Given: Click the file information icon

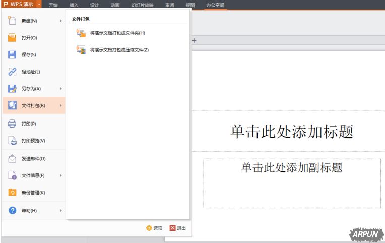Looking at the screenshot, I should click(x=12, y=175).
